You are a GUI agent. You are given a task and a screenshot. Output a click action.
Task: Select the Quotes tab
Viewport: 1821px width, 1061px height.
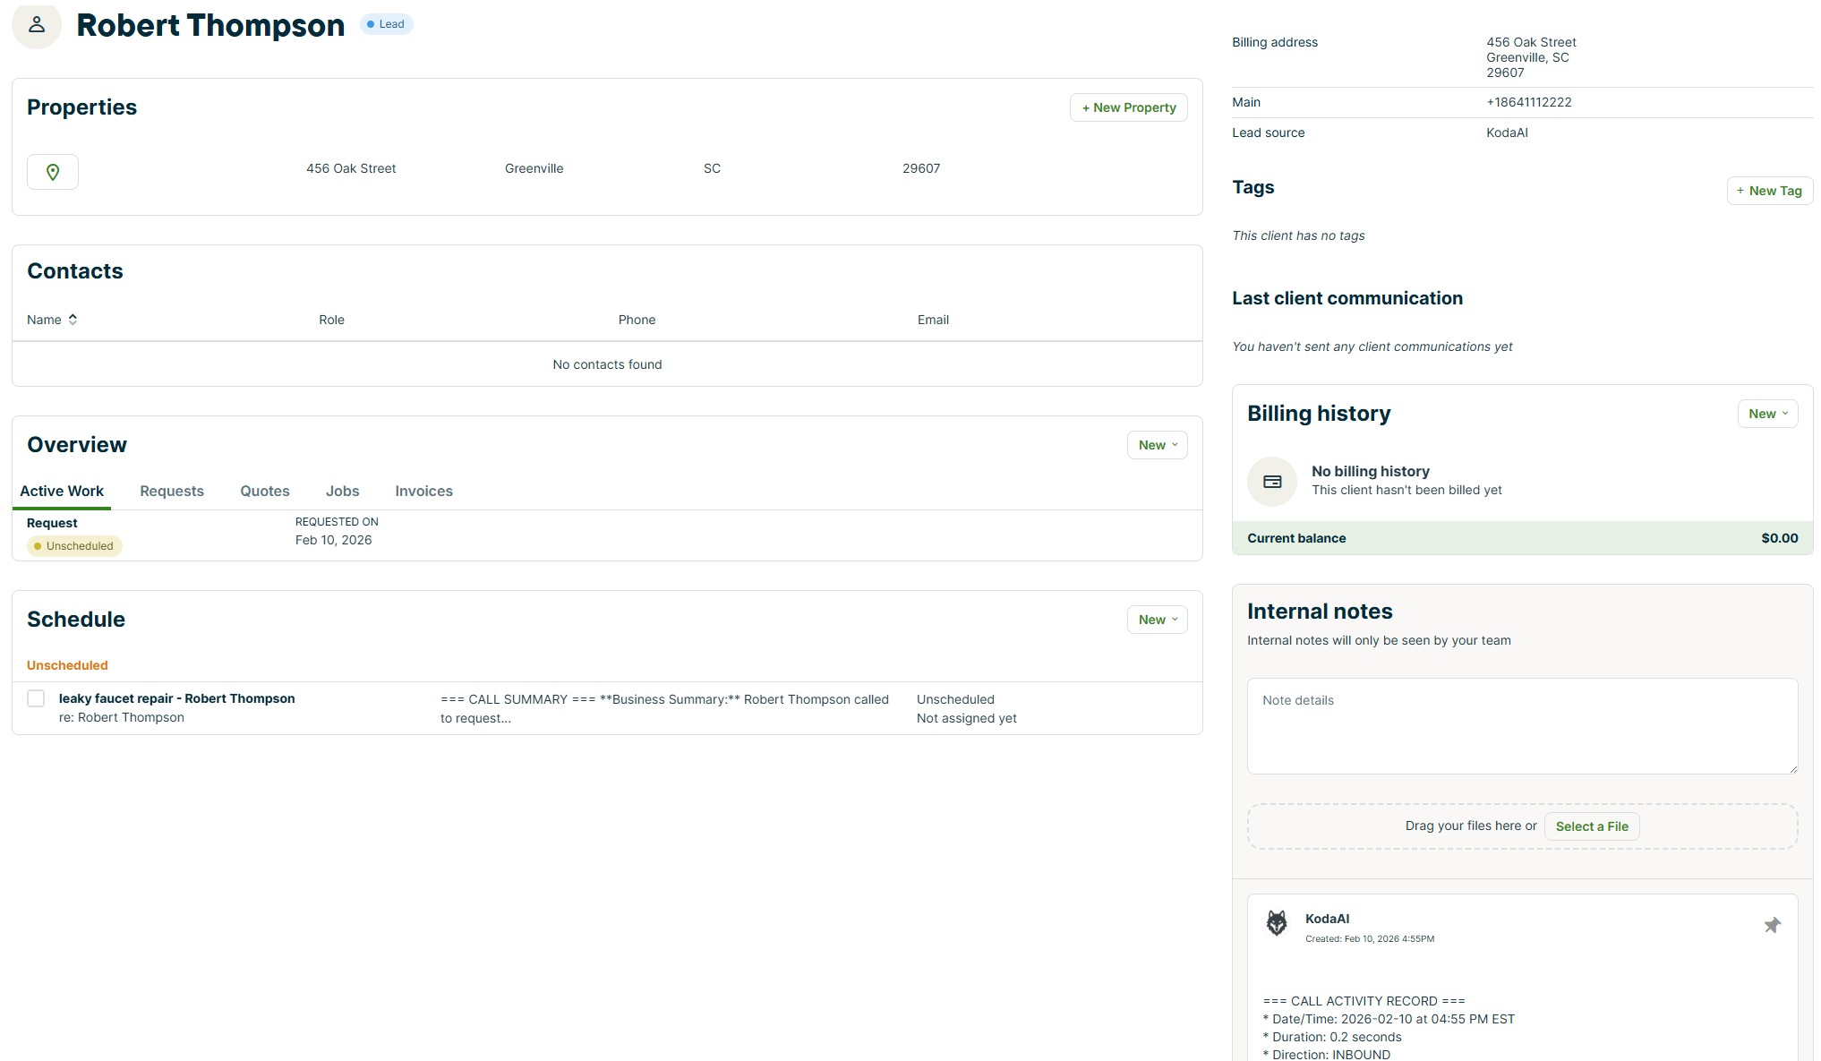tap(264, 491)
